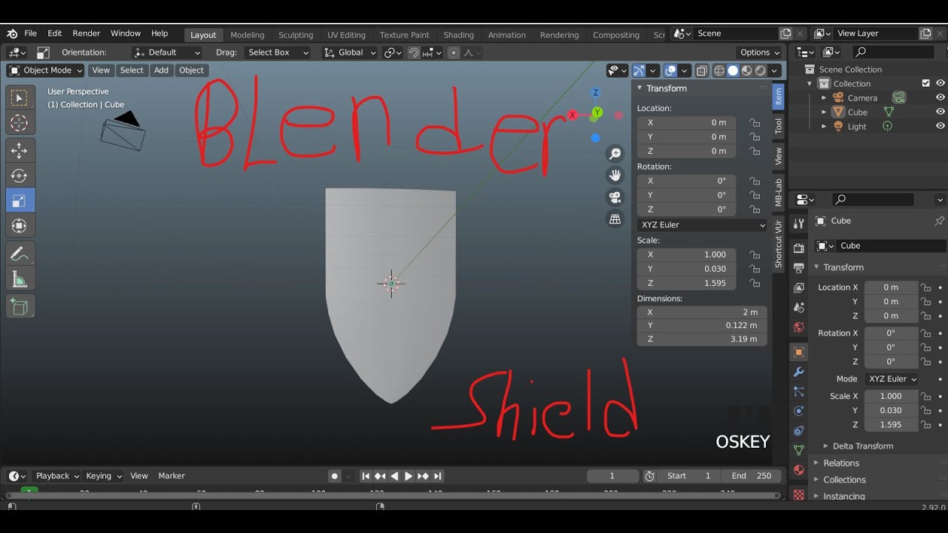Hide Cube using its eye icon
Screen dimensions: 948x533
click(941, 112)
